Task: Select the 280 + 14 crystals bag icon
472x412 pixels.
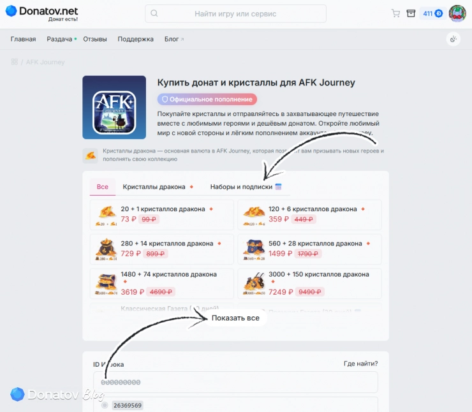Action: [x=106, y=249]
